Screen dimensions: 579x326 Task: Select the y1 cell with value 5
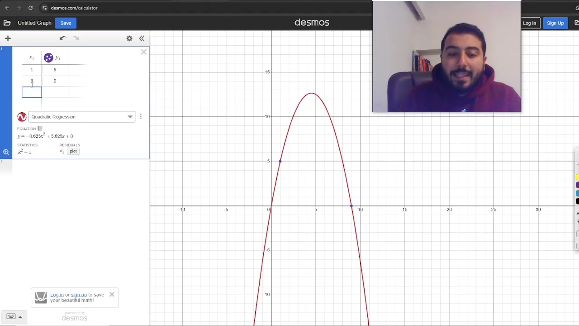[55, 70]
